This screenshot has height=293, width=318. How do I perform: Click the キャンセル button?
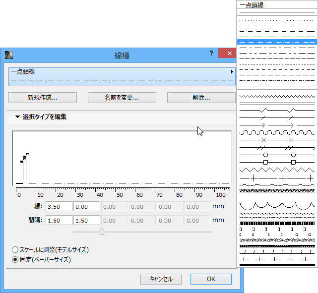click(x=161, y=279)
